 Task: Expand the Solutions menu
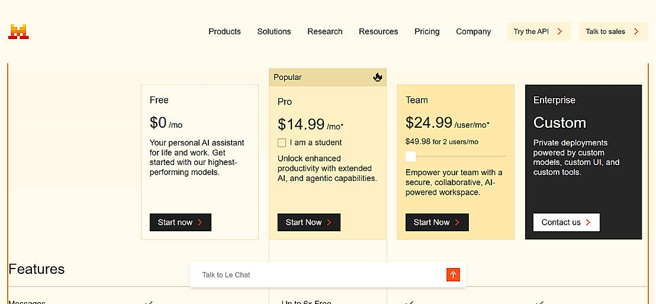[x=274, y=31]
